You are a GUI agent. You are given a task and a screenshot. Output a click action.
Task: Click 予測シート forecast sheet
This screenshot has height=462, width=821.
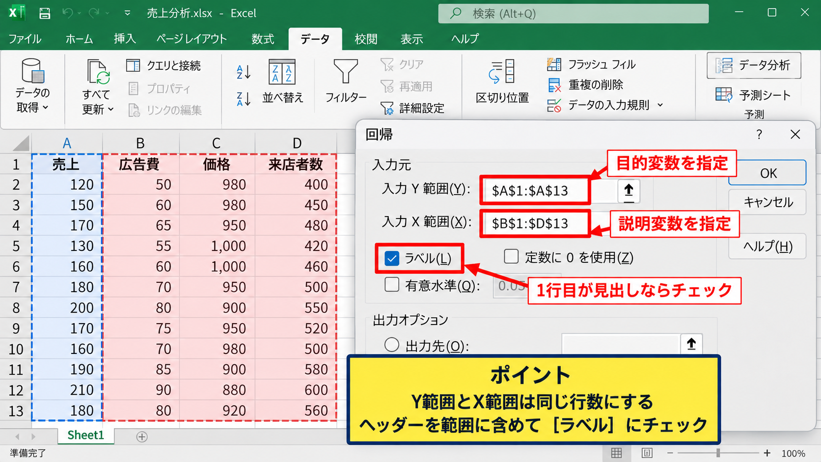coord(753,95)
